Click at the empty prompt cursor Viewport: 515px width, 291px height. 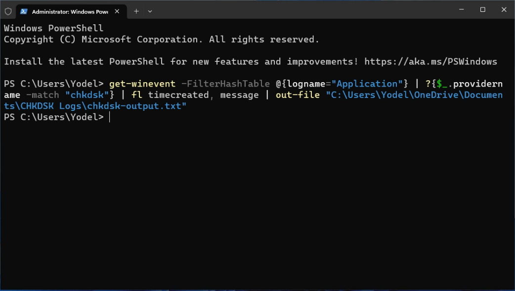110,117
